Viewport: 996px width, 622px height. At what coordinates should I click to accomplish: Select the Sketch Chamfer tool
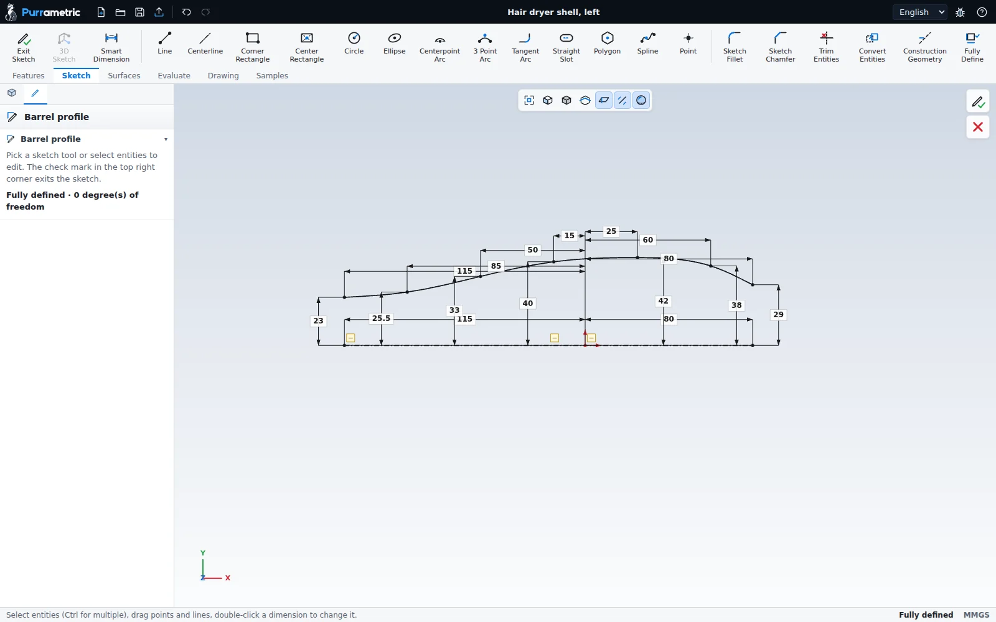781,47
